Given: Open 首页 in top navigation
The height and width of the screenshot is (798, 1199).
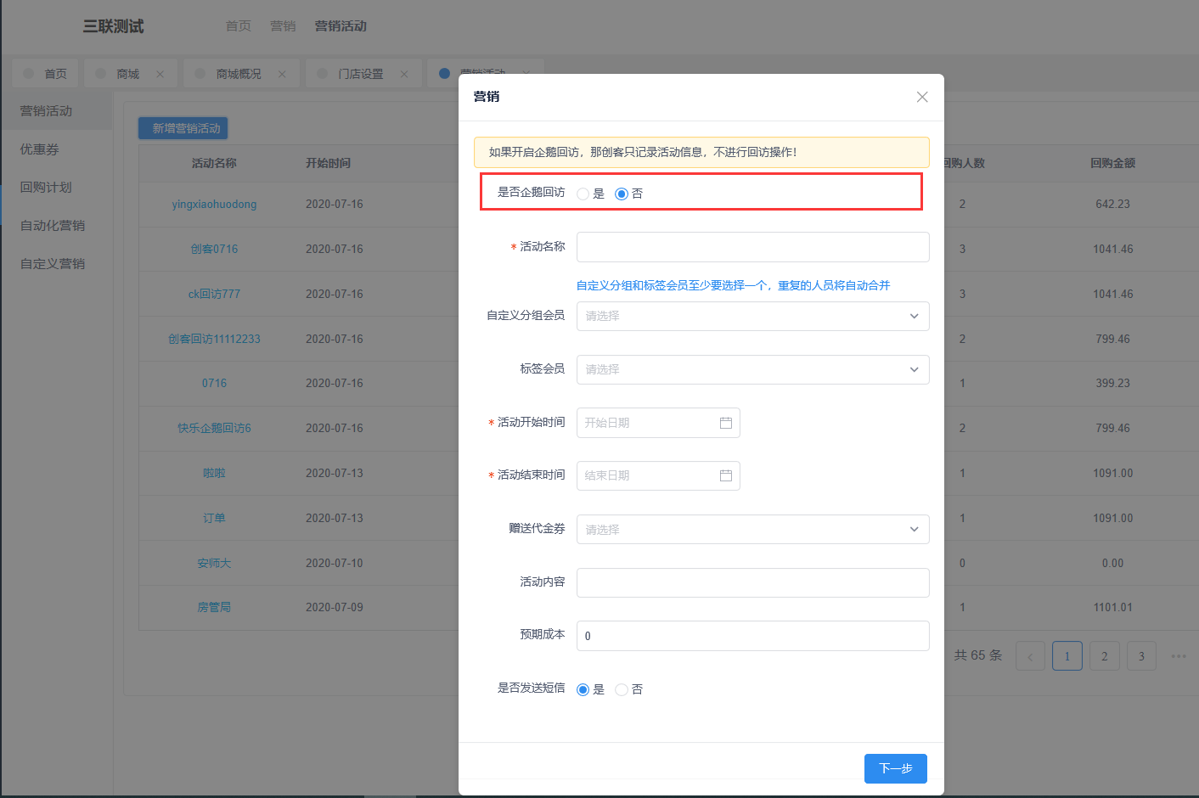Looking at the screenshot, I should pos(239,26).
